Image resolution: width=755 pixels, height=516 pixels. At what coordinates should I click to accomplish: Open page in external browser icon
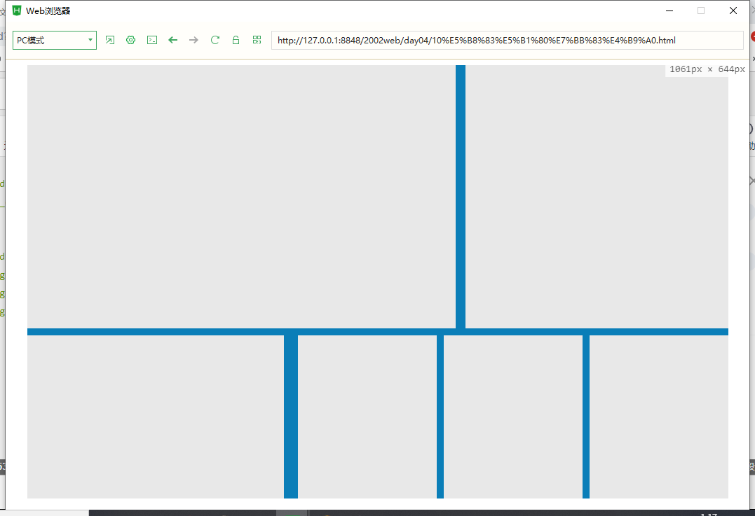tap(110, 40)
